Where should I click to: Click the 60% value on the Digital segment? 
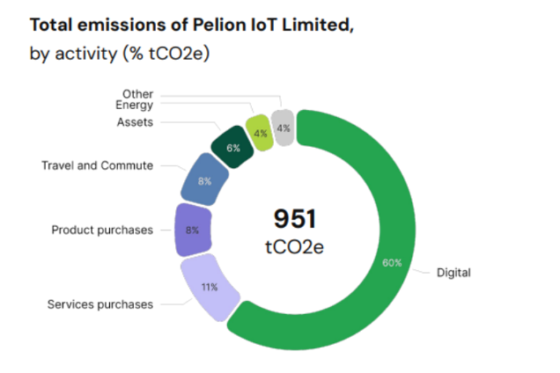392,263
